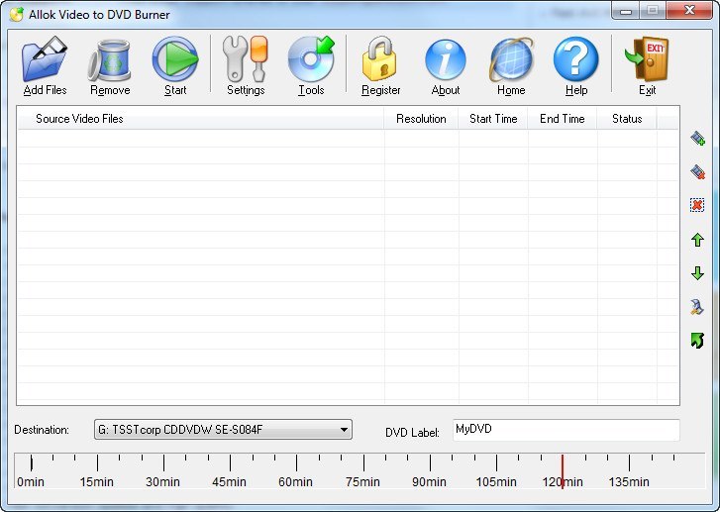720x512 pixels.
Task: Open Help with the question mark icon
Action: 575,60
